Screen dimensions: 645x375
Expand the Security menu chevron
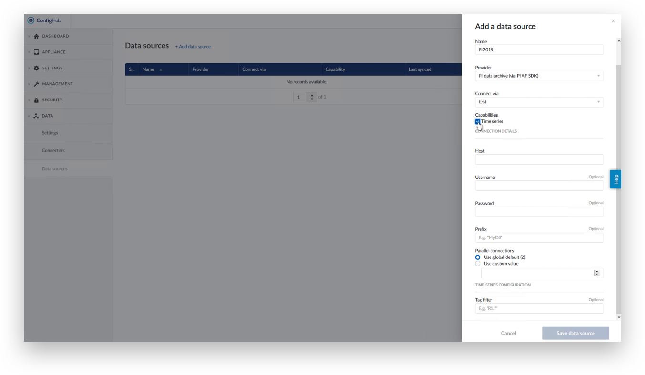(29, 100)
